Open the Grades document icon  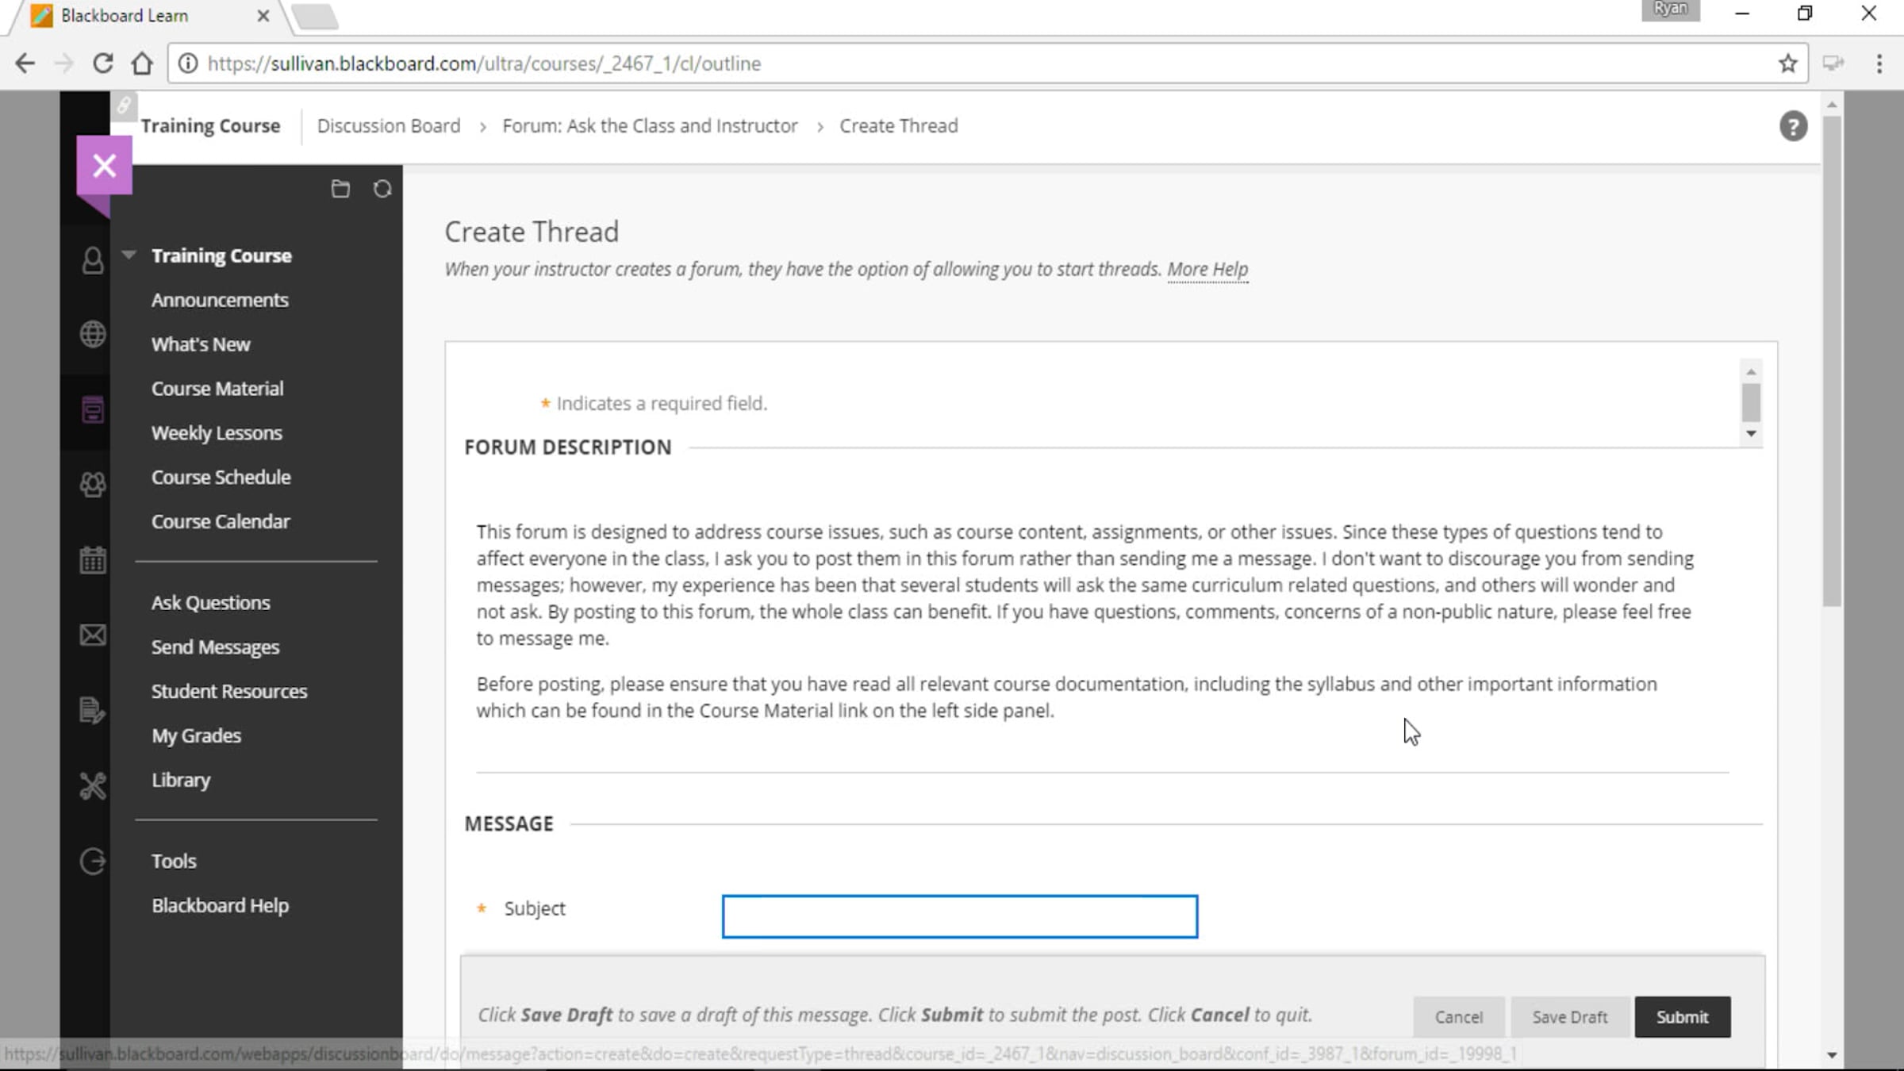(x=93, y=710)
